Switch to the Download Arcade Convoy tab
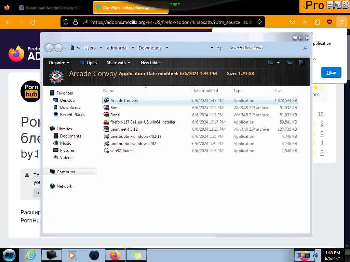 coord(52,8)
